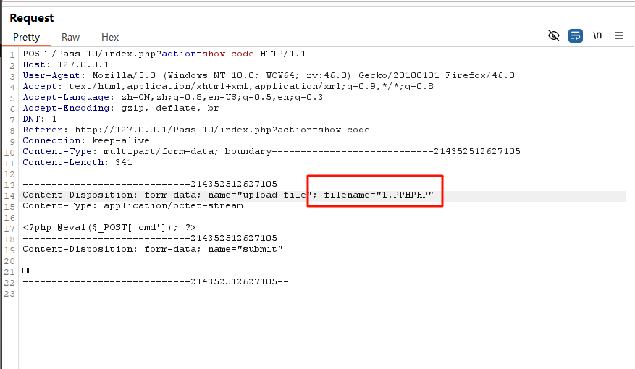Click the multipart/form-data Content-Type header line
635x369 pixels.
pyautogui.click(x=272, y=152)
